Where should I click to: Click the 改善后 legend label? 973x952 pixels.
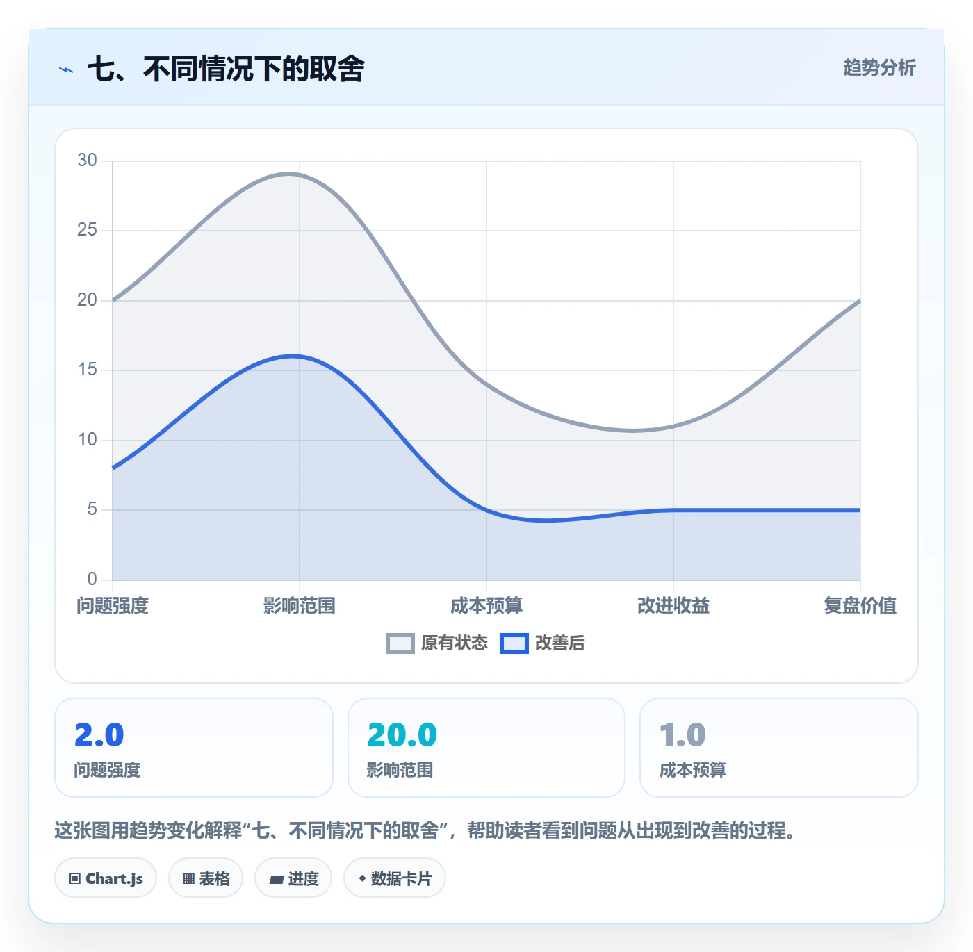coord(560,643)
